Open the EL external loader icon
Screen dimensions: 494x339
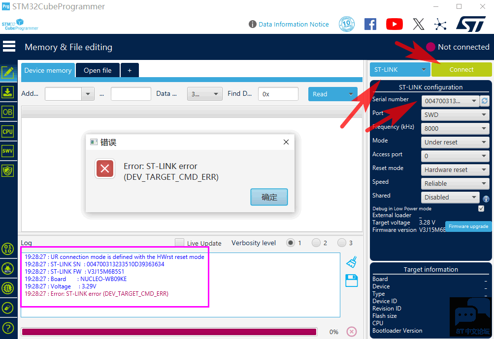pyautogui.click(x=8, y=288)
